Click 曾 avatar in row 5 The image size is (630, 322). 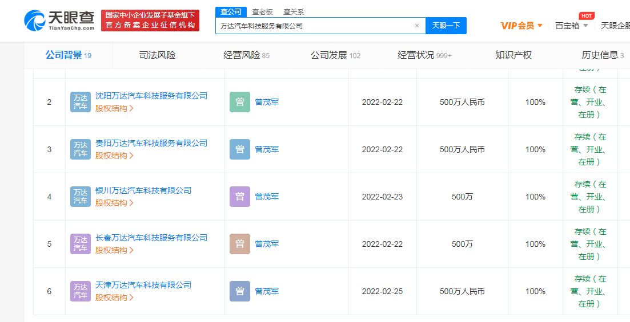click(240, 244)
